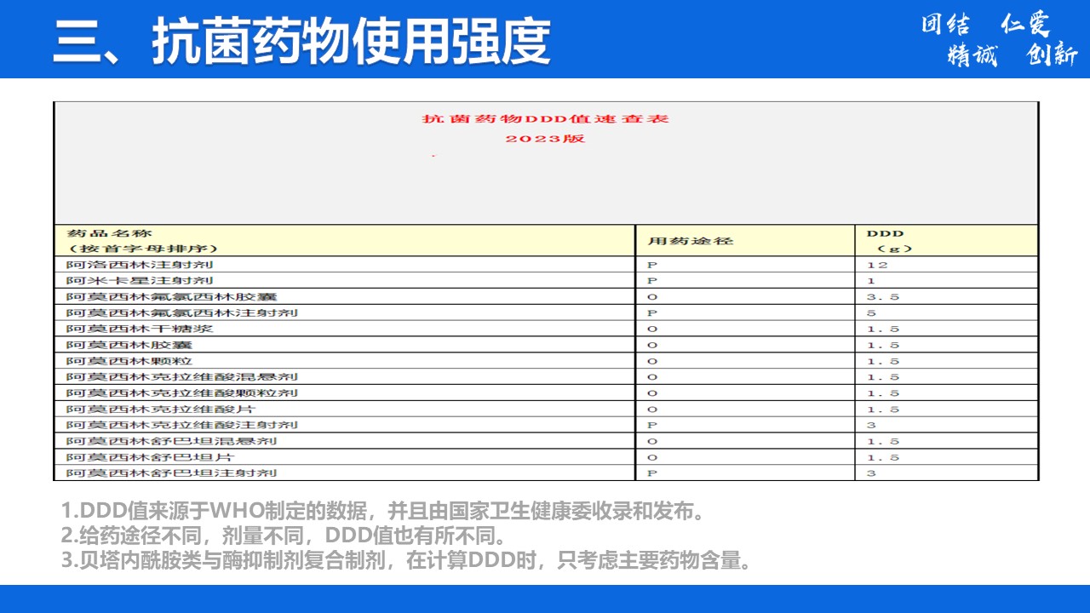The image size is (1090, 613).
Task: Click the 药品名称 column header
Action: tap(345, 240)
